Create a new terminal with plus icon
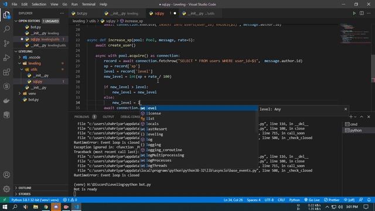The image size is (375, 211). click(351, 117)
